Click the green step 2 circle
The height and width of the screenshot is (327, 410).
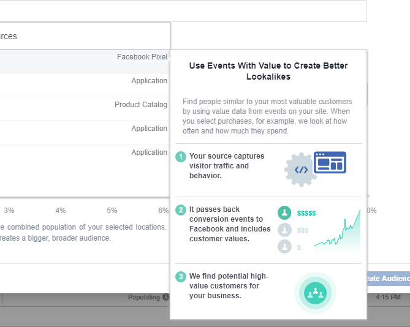click(181, 210)
